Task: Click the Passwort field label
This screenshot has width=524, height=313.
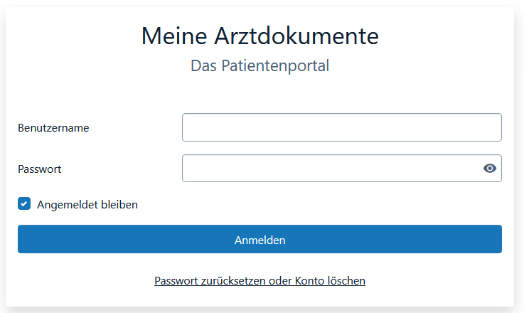Action: click(40, 169)
